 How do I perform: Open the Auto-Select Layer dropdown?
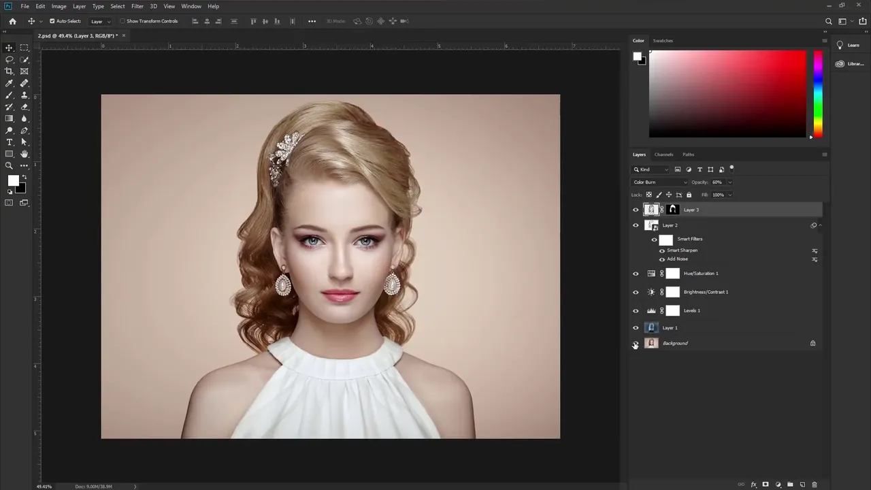pos(99,21)
